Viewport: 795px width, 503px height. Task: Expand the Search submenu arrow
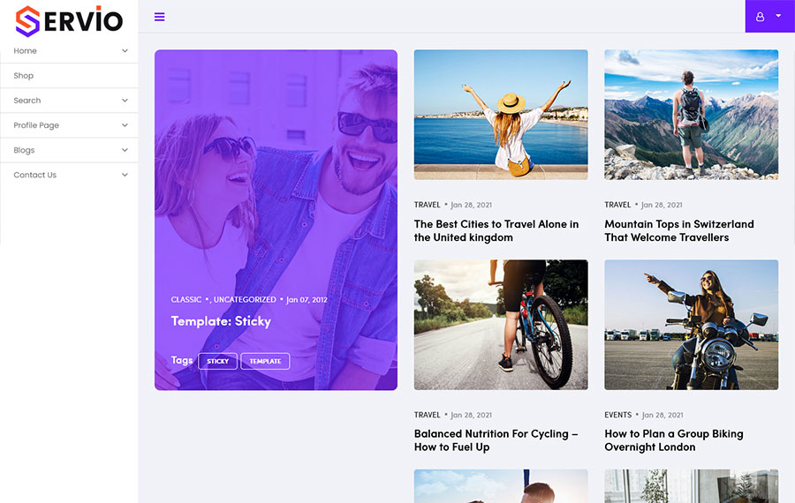[125, 101]
